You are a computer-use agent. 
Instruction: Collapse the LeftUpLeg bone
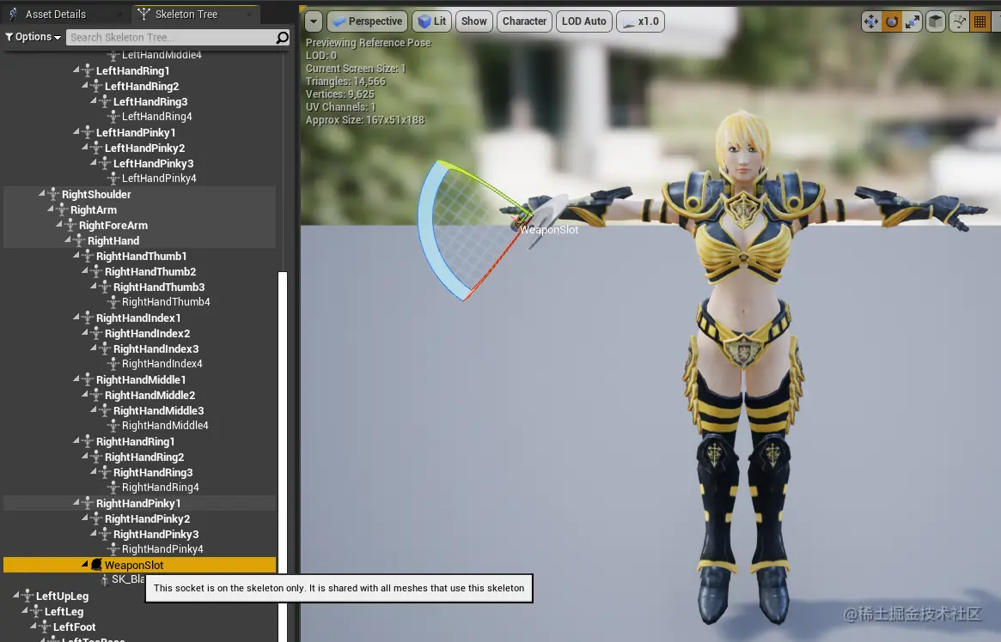click(x=16, y=595)
